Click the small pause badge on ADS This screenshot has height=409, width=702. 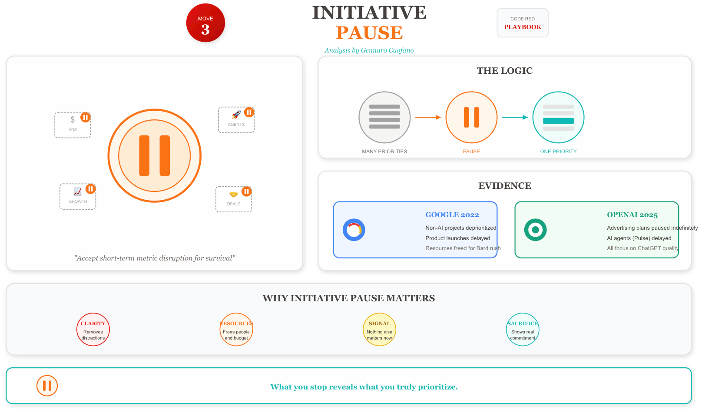coord(86,117)
